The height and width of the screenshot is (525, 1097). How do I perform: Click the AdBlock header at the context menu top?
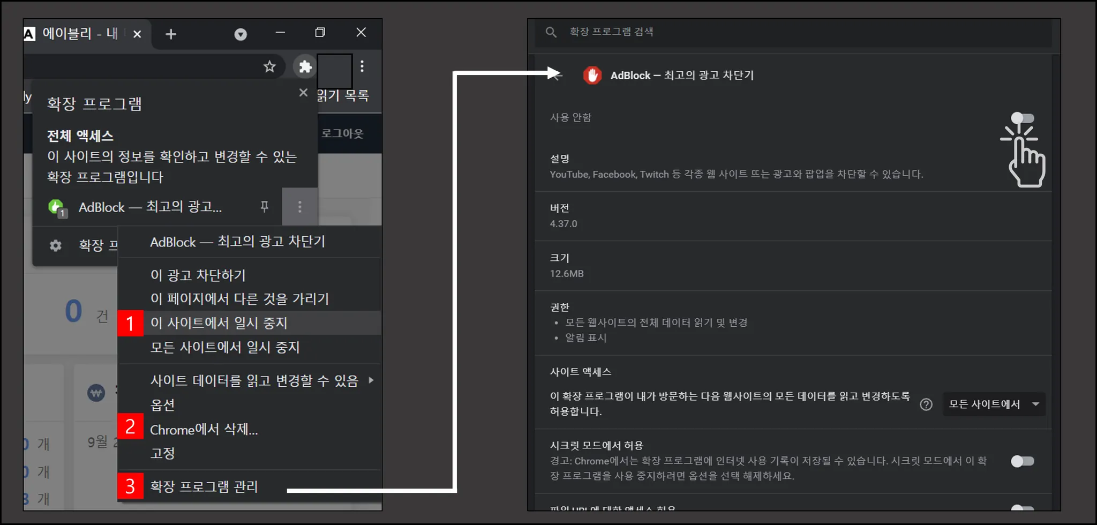coord(250,242)
